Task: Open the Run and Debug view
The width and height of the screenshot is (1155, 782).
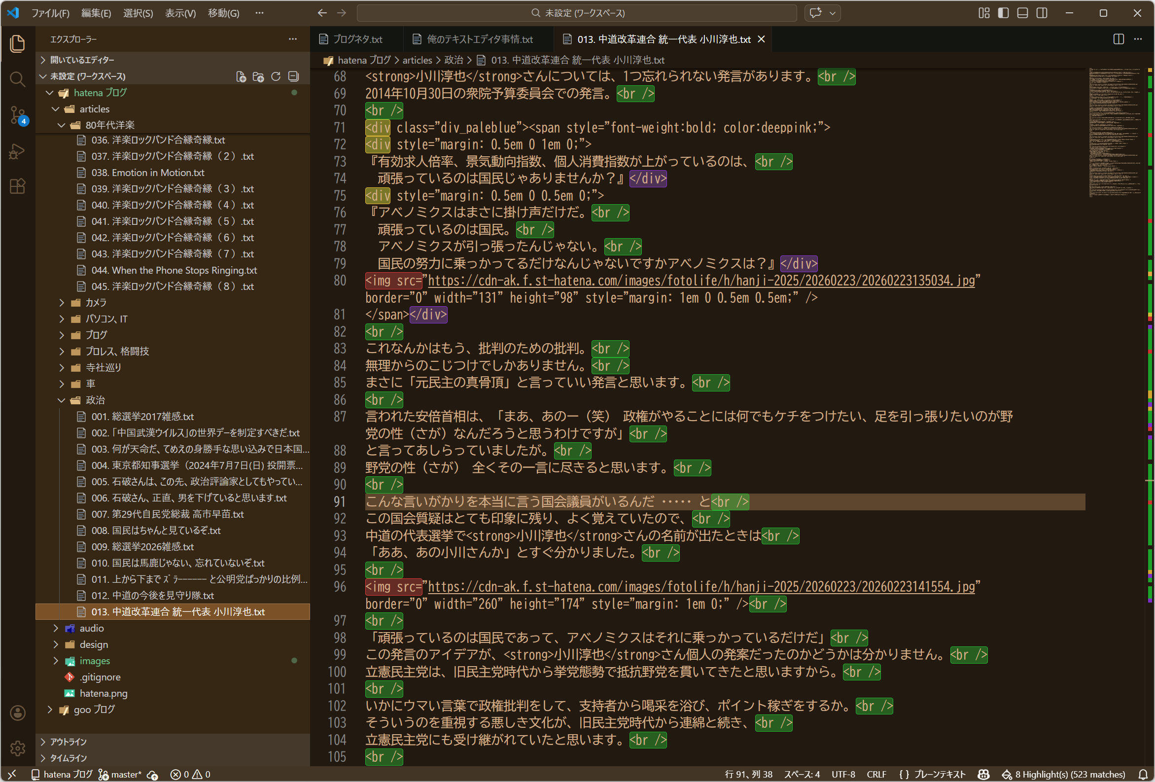Action: click(17, 151)
